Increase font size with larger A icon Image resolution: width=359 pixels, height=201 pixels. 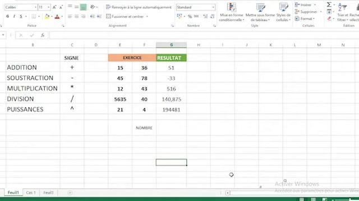coord(54,7)
